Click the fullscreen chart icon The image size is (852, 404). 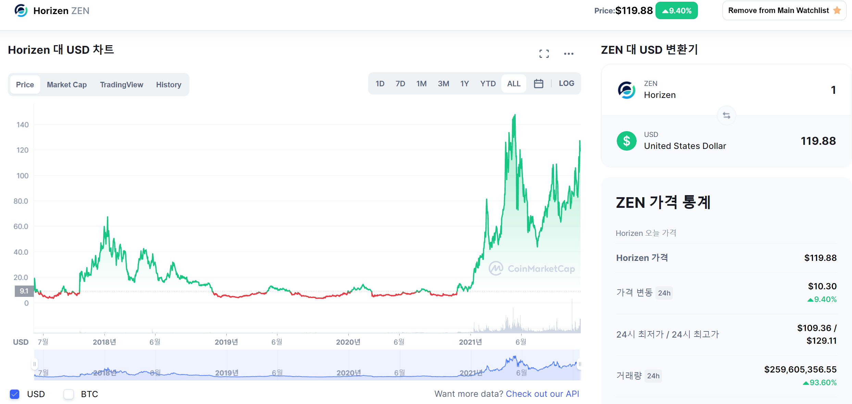coord(544,54)
